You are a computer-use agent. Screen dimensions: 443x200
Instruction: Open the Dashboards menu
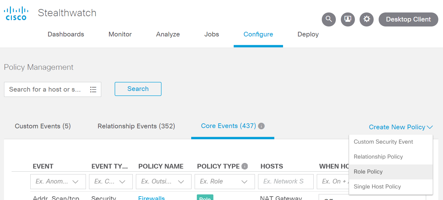[x=66, y=34]
